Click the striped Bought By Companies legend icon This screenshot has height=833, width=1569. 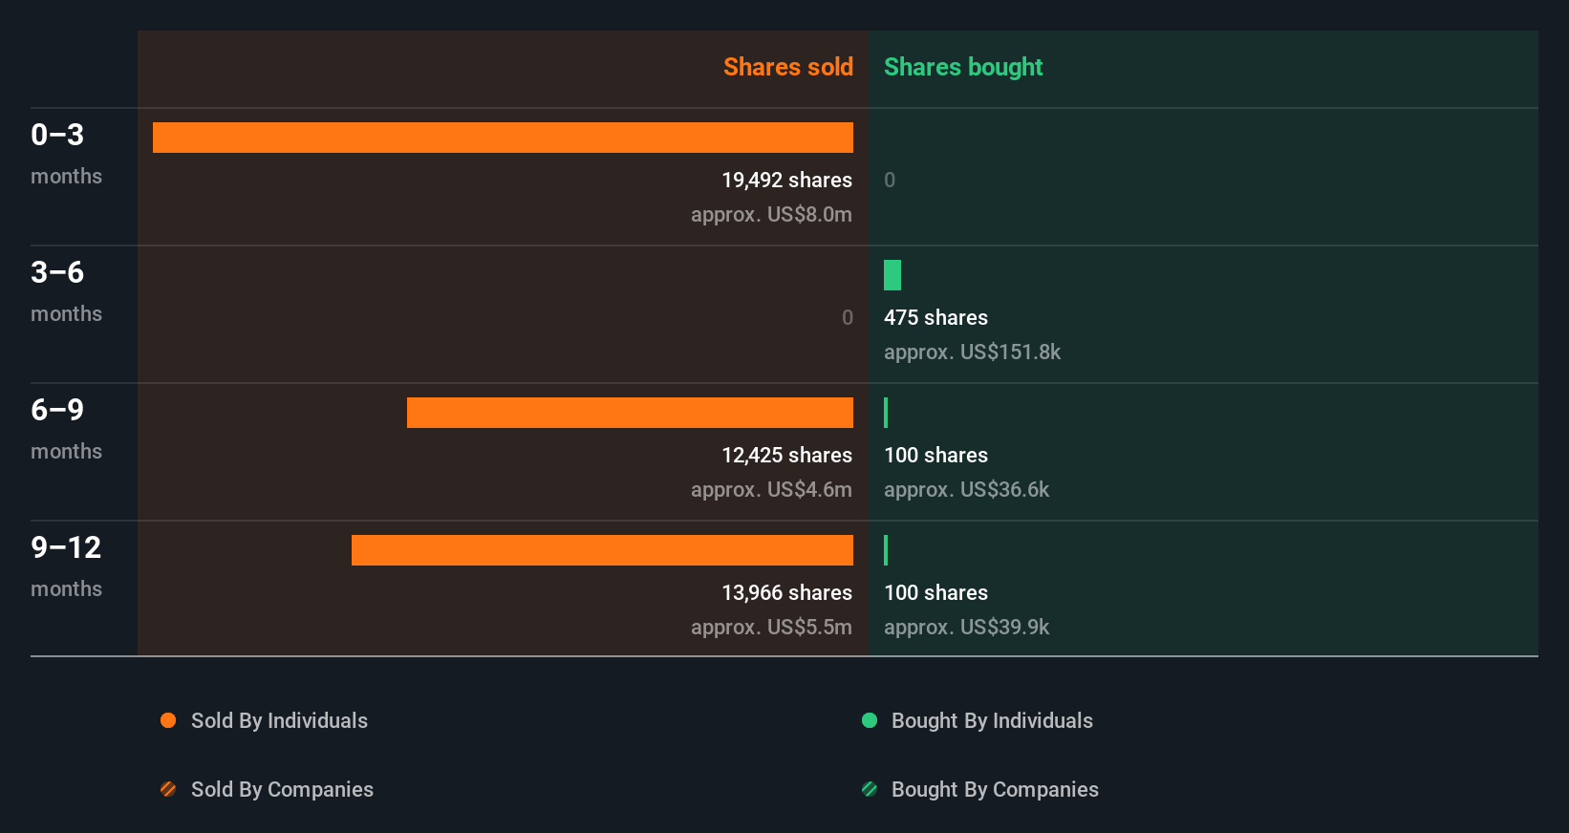point(870,789)
